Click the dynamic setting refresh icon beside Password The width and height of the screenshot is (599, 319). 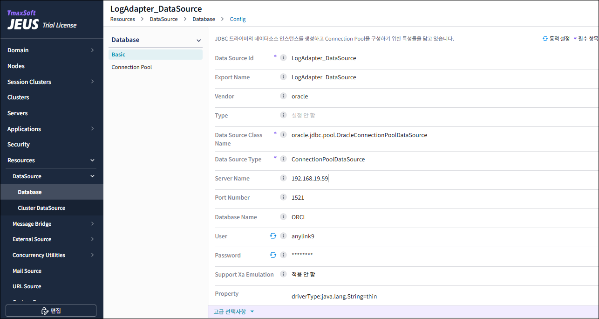point(274,255)
